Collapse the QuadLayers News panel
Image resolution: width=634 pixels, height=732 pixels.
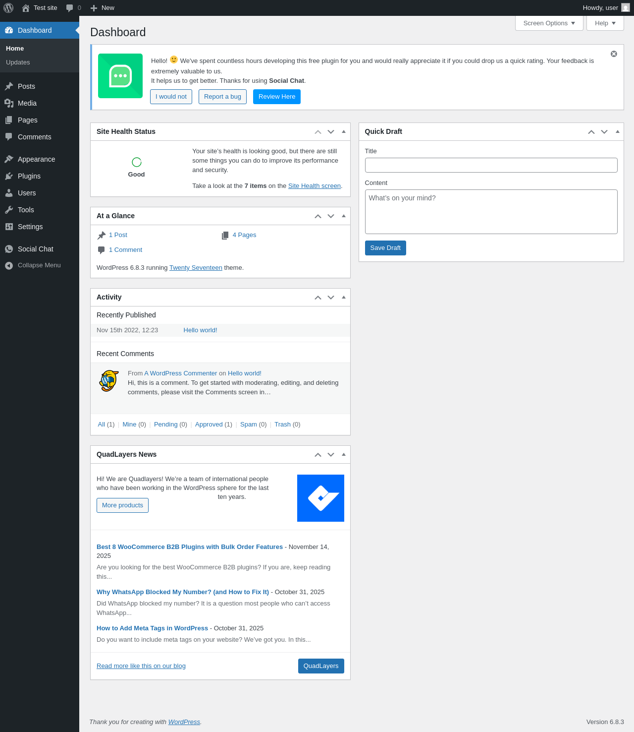pyautogui.click(x=344, y=455)
